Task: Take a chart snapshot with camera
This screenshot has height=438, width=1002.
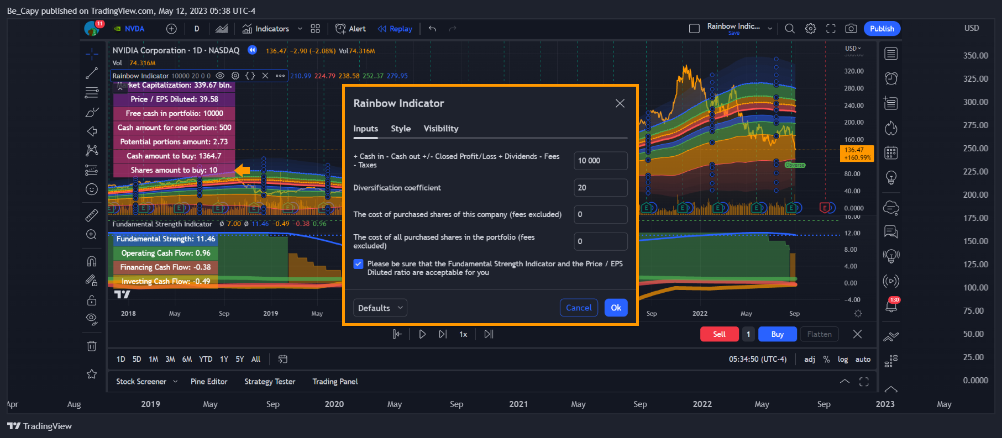Action: click(x=851, y=29)
